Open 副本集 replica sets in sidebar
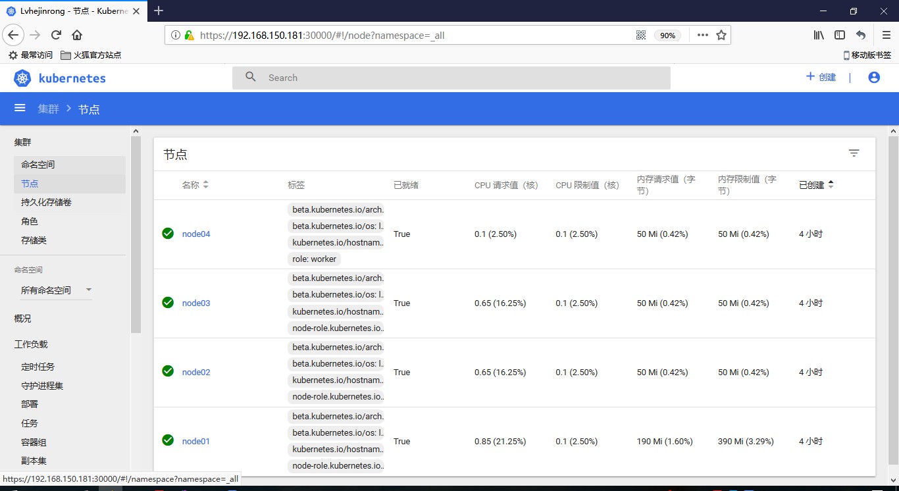The width and height of the screenshot is (899, 491). (34, 461)
